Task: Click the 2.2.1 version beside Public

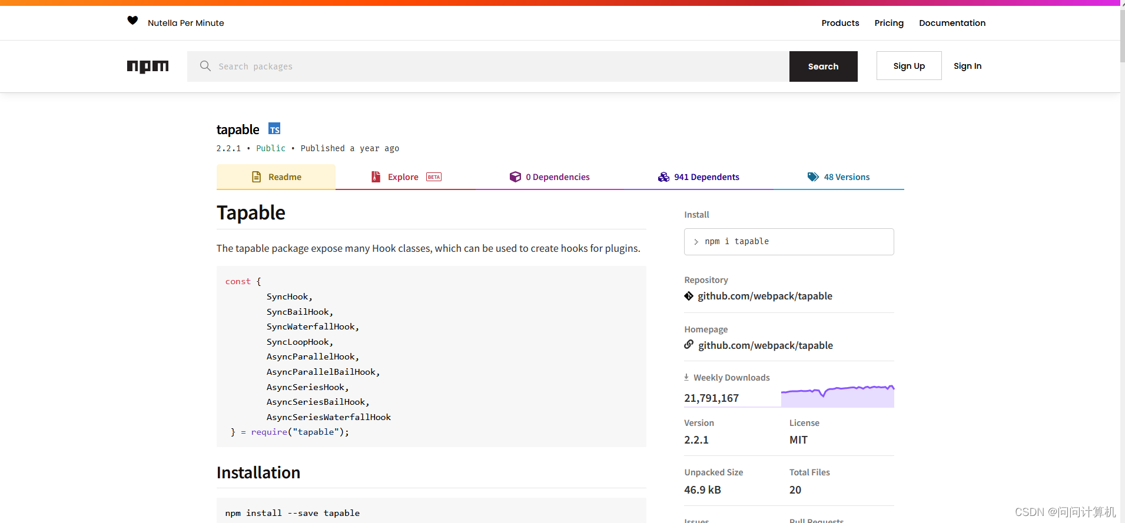Action: coord(228,148)
